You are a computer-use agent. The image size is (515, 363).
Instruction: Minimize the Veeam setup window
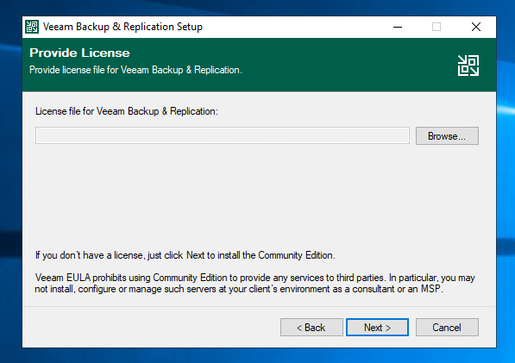[398, 27]
